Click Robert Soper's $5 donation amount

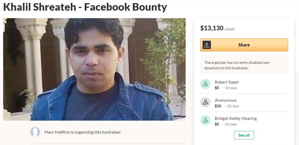coord(217,88)
